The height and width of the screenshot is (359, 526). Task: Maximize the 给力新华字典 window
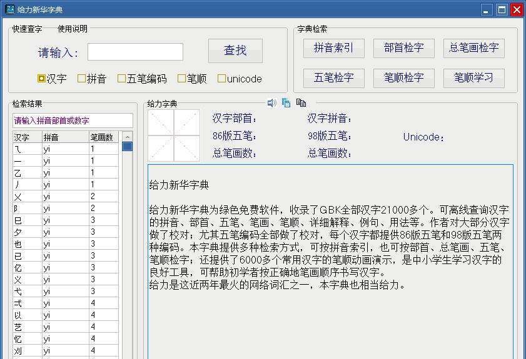click(x=502, y=10)
